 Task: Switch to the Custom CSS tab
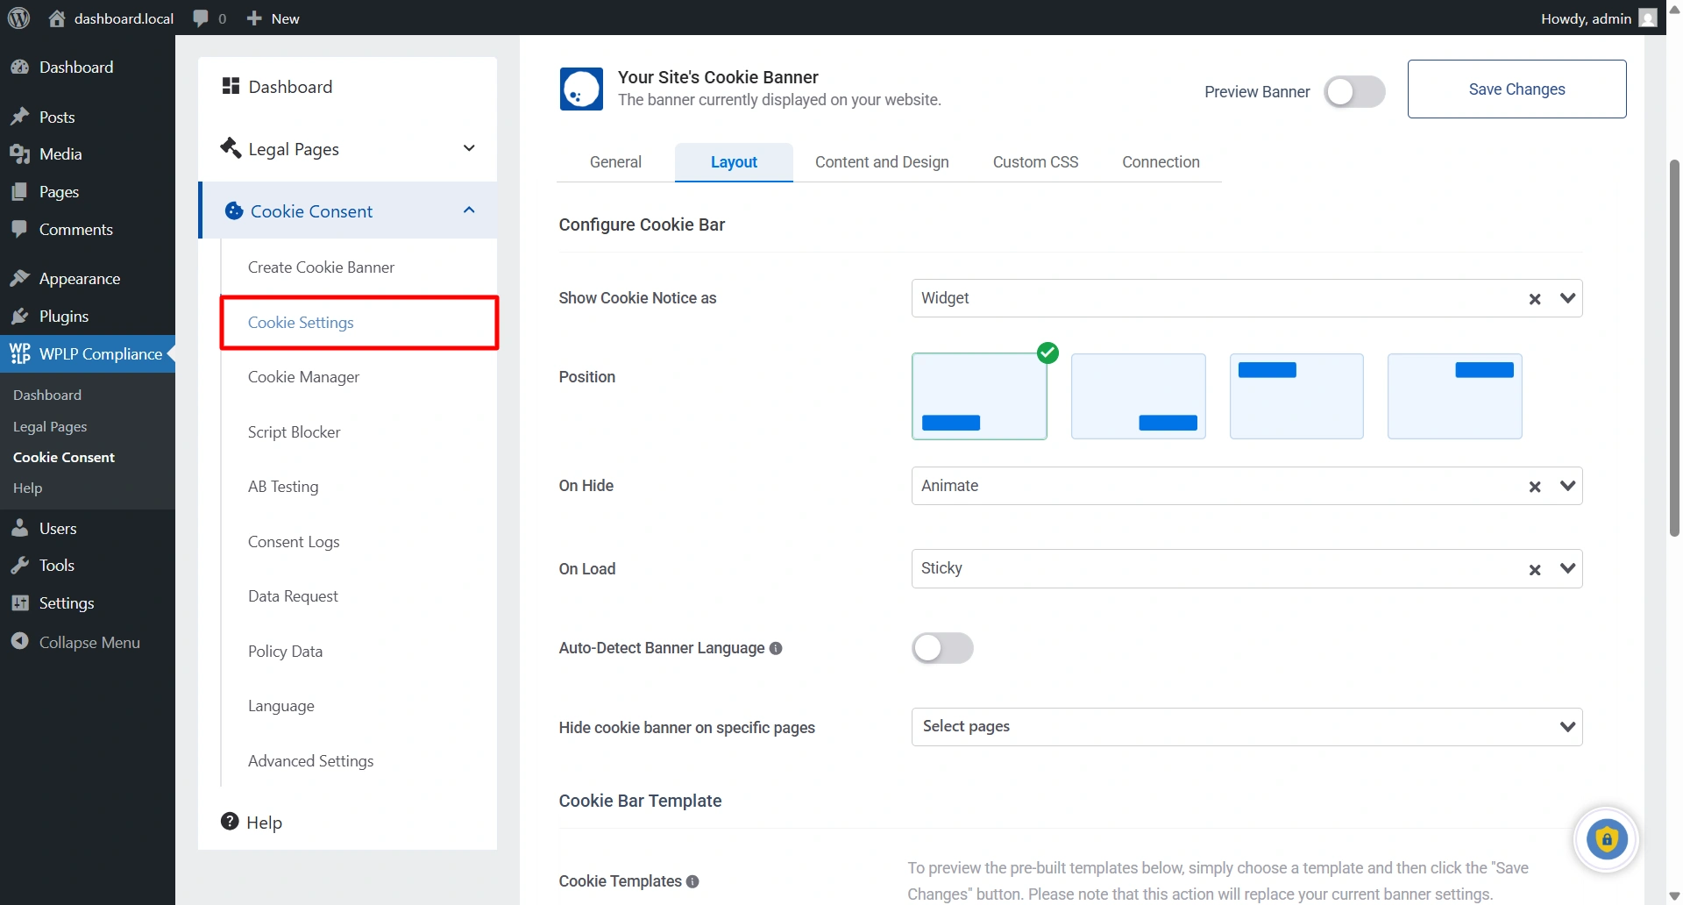pos(1035,161)
